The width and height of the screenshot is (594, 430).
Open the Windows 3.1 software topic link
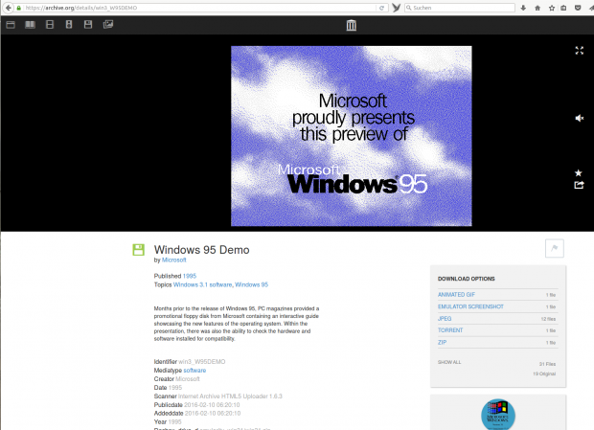click(x=203, y=284)
